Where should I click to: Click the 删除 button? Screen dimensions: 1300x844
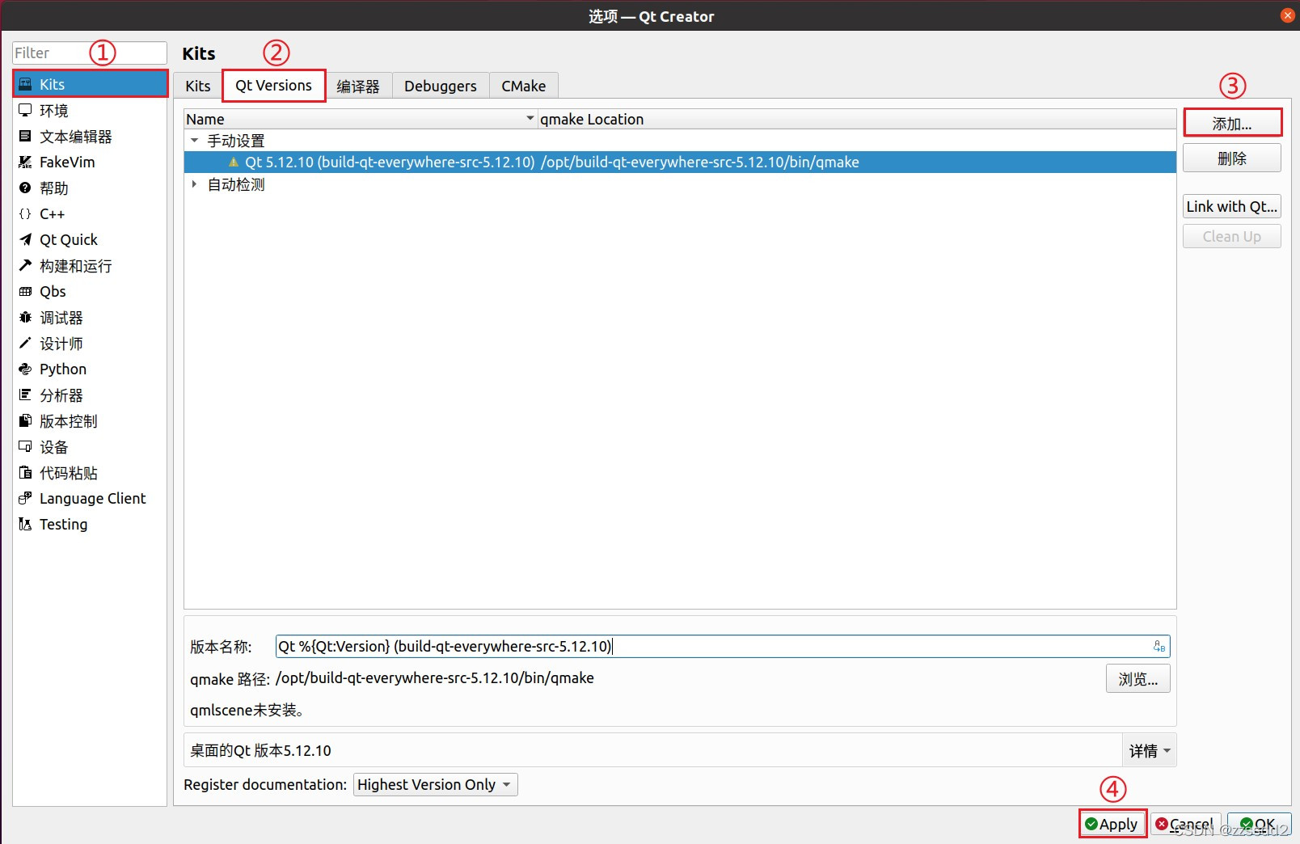(1232, 158)
